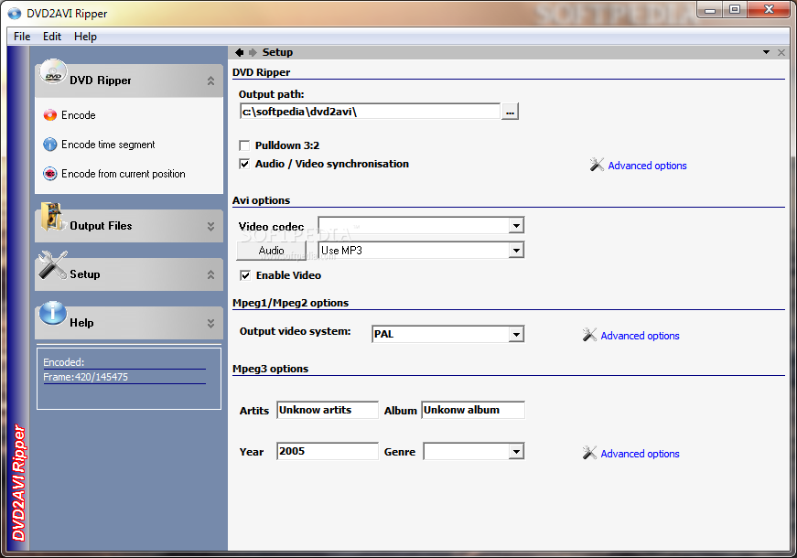Viewport: 797px width, 558px height.
Task: Click the blue Help info icon
Action: click(x=53, y=313)
